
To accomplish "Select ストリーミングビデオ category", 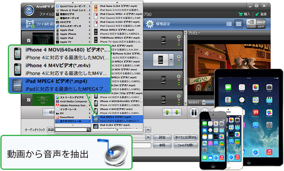I will click(x=73, y=97).
